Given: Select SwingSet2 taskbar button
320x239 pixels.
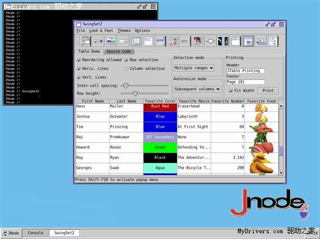Looking at the screenshot, I should (x=64, y=233).
